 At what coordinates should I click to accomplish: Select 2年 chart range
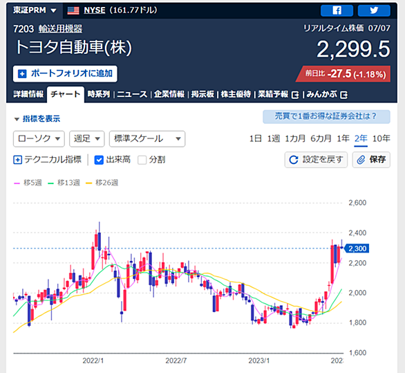pos(361,138)
